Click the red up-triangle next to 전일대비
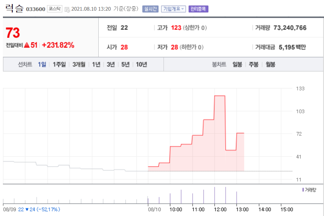 pyautogui.click(x=26, y=45)
